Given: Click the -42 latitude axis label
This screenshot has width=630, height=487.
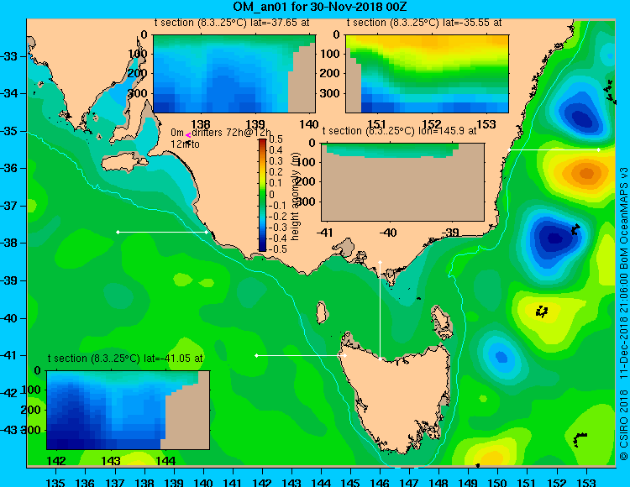Looking at the screenshot, I should [x=9, y=393].
